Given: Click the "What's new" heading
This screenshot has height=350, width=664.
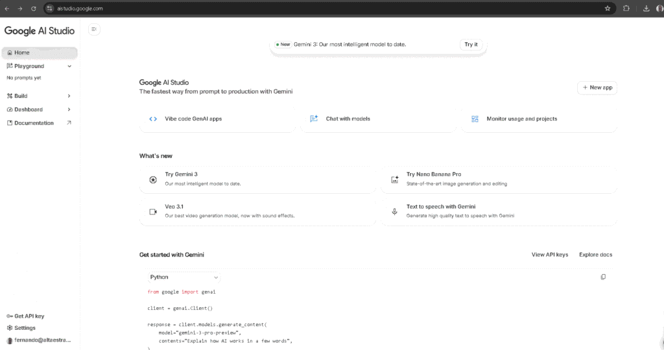Looking at the screenshot, I should point(156,156).
